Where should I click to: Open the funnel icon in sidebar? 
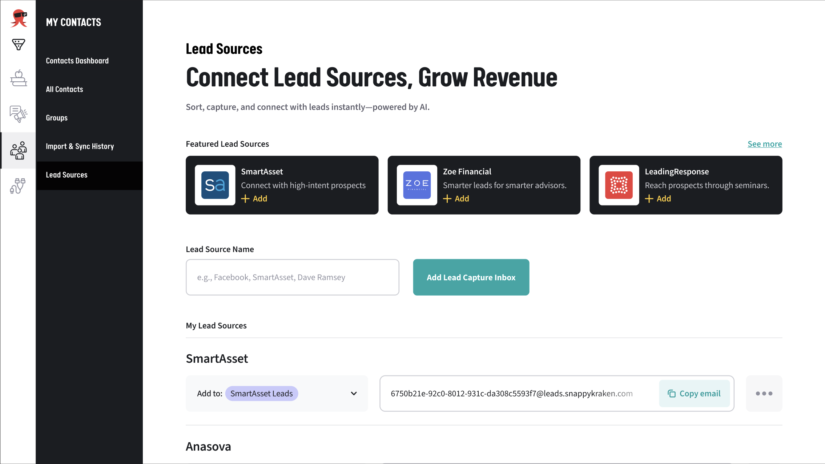[19, 44]
